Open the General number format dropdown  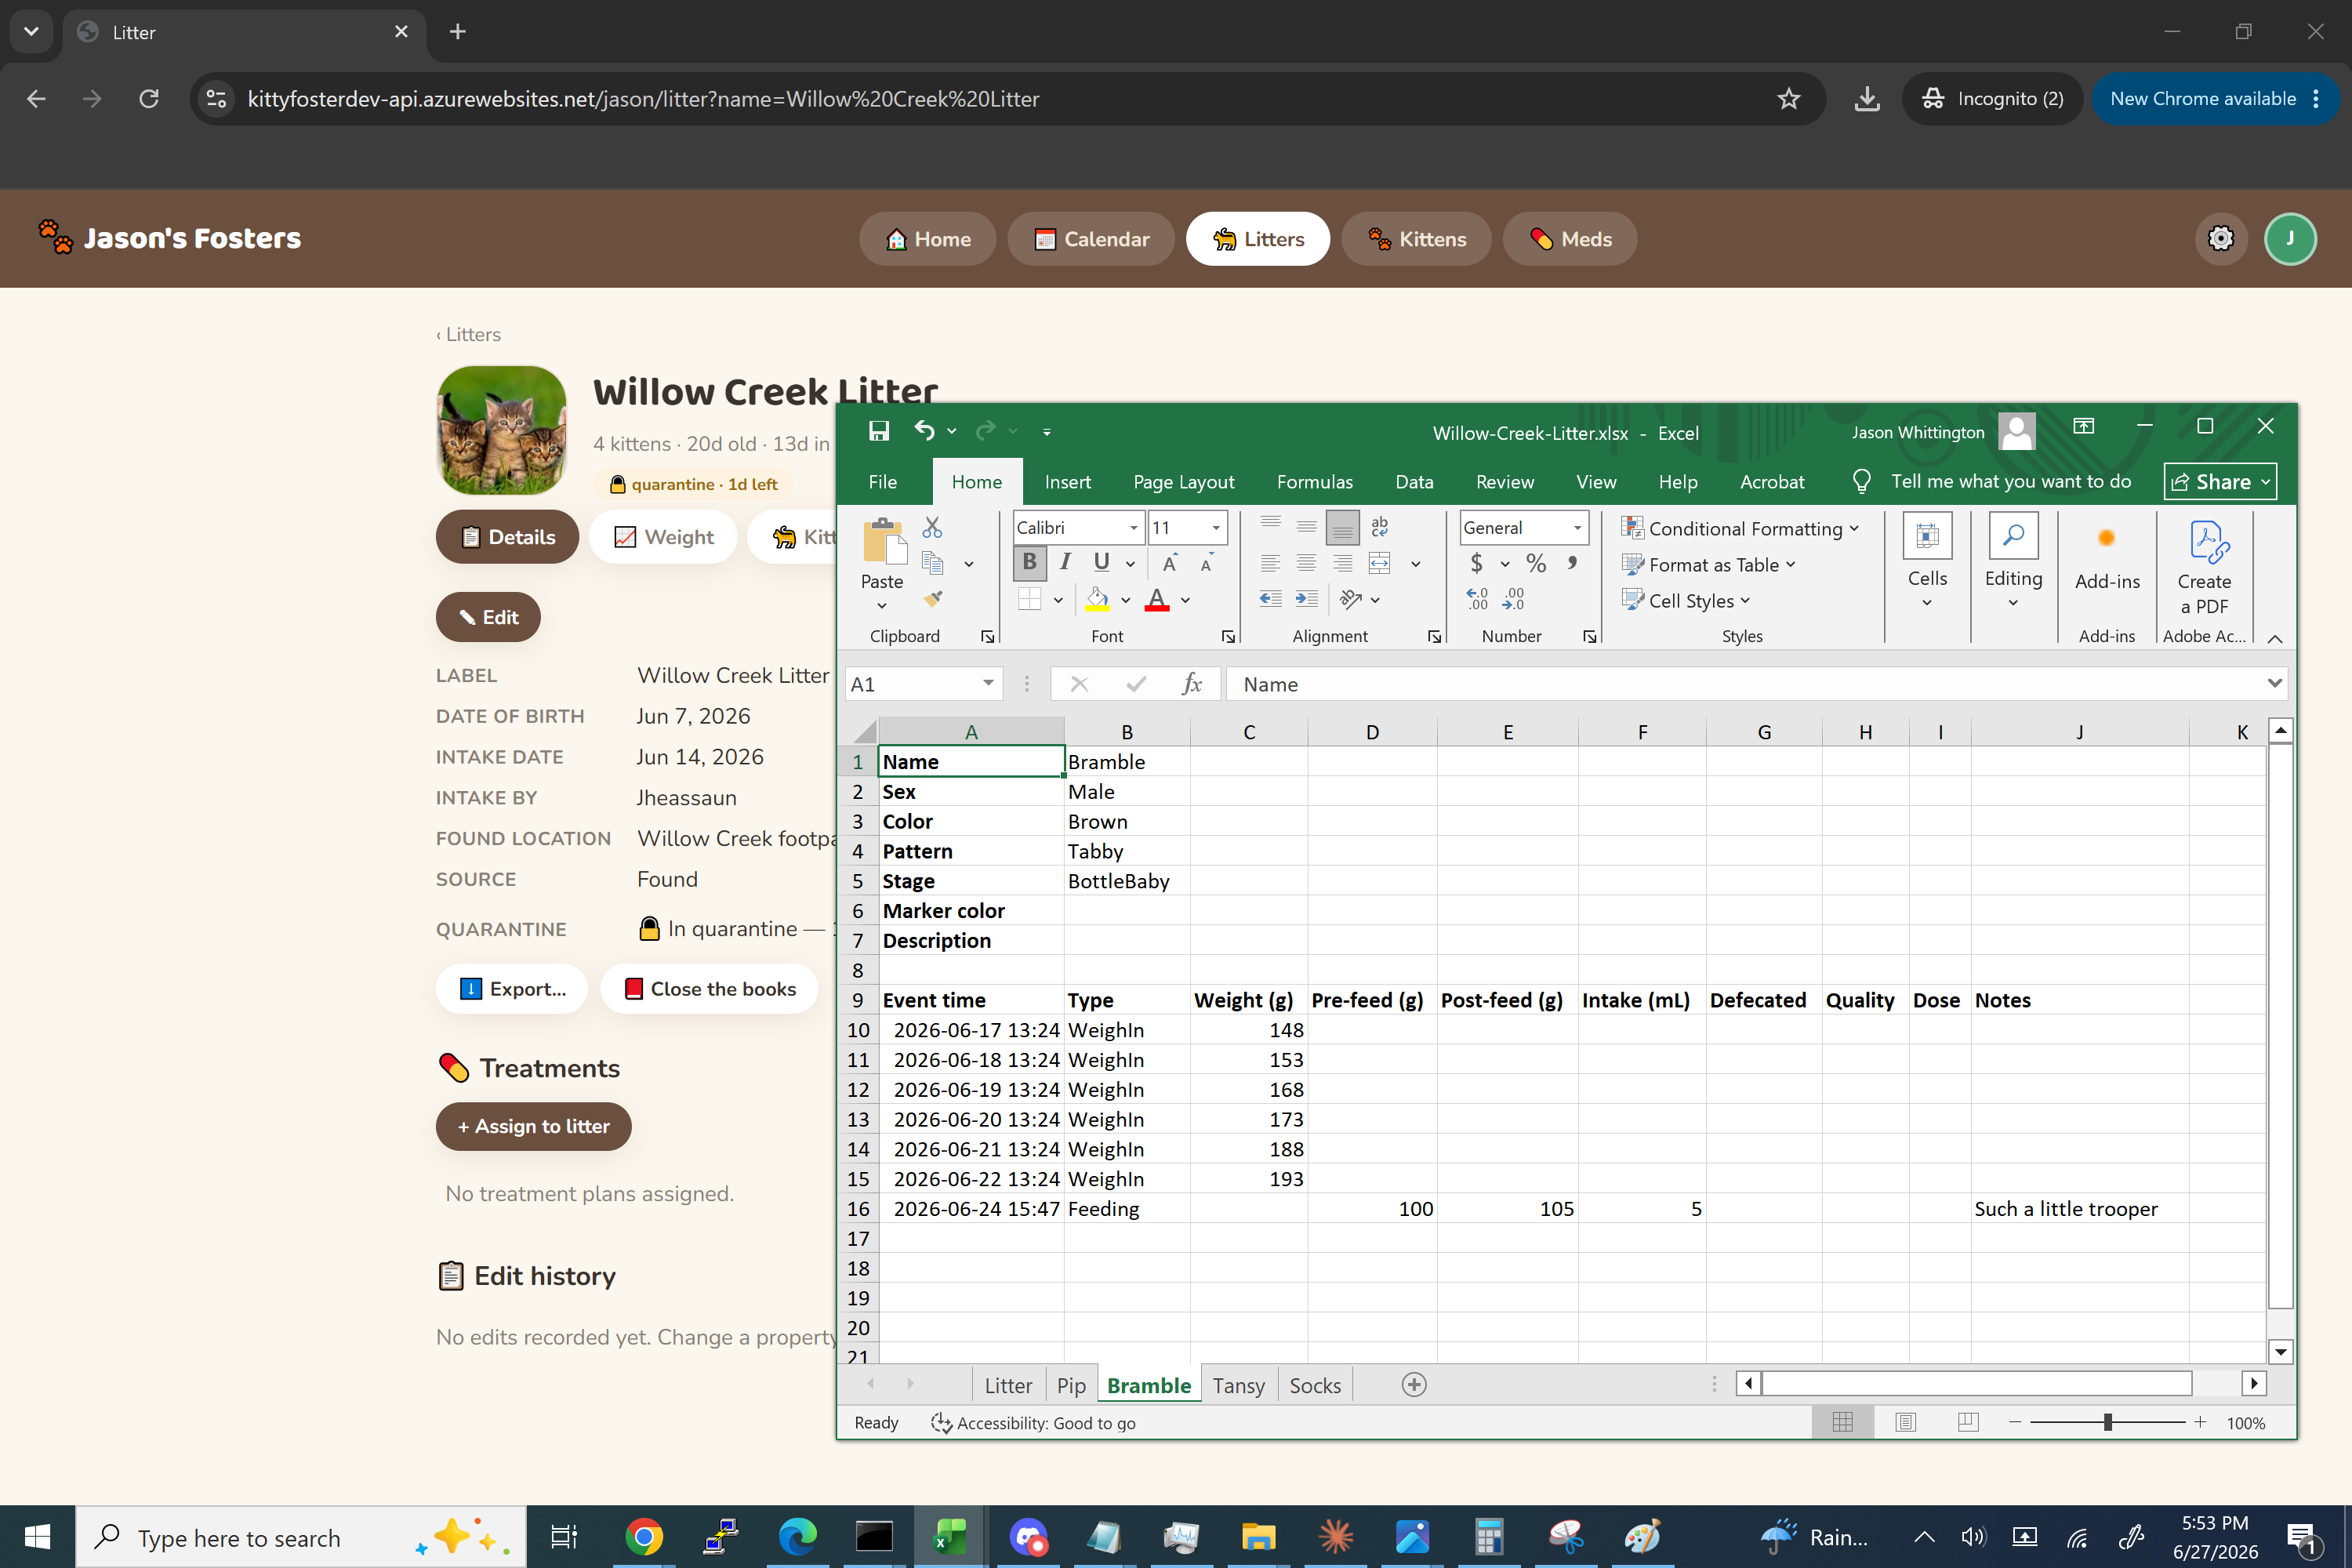point(1577,528)
